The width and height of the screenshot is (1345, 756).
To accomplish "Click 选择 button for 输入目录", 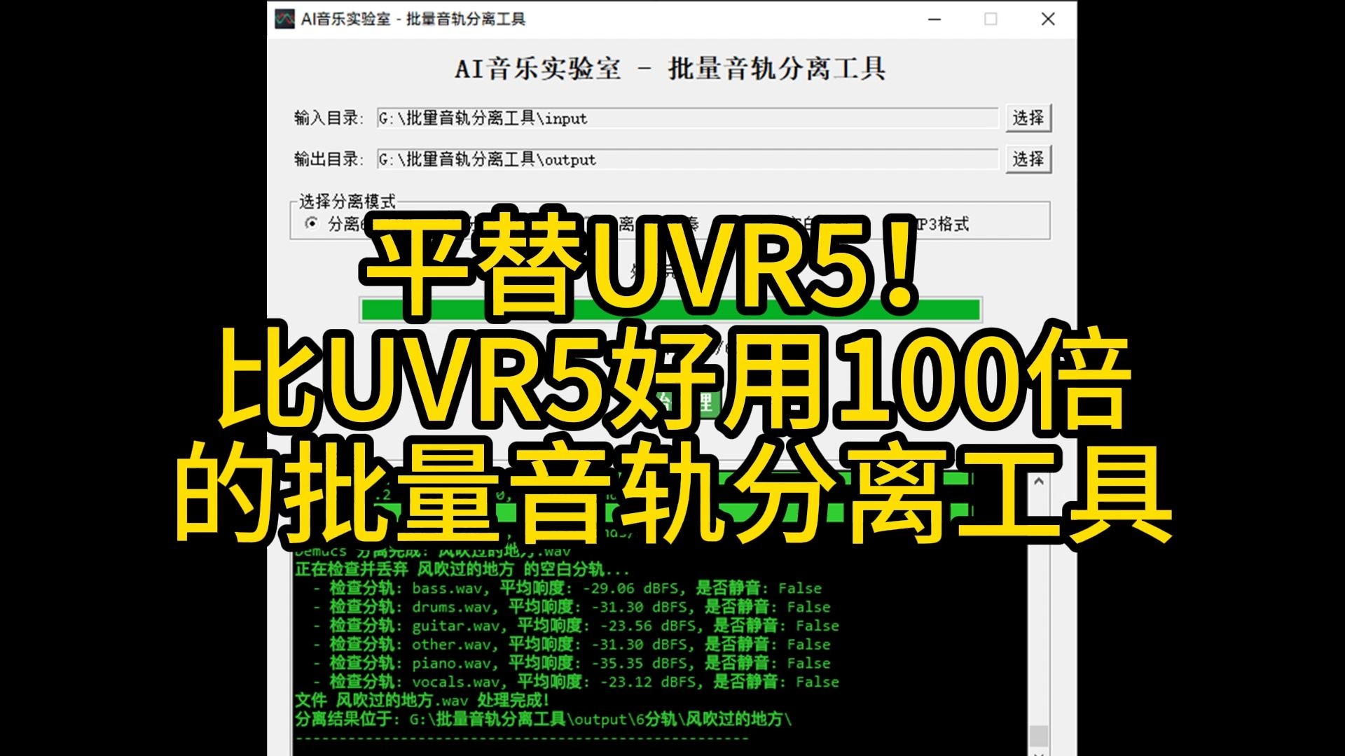I will point(1028,118).
